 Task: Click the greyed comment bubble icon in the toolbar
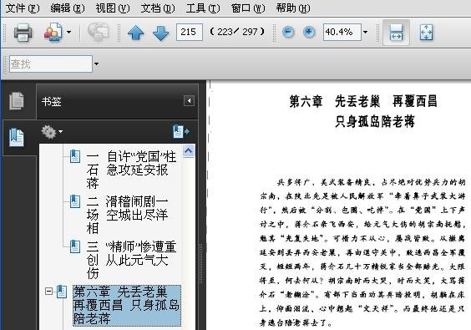coord(99,32)
